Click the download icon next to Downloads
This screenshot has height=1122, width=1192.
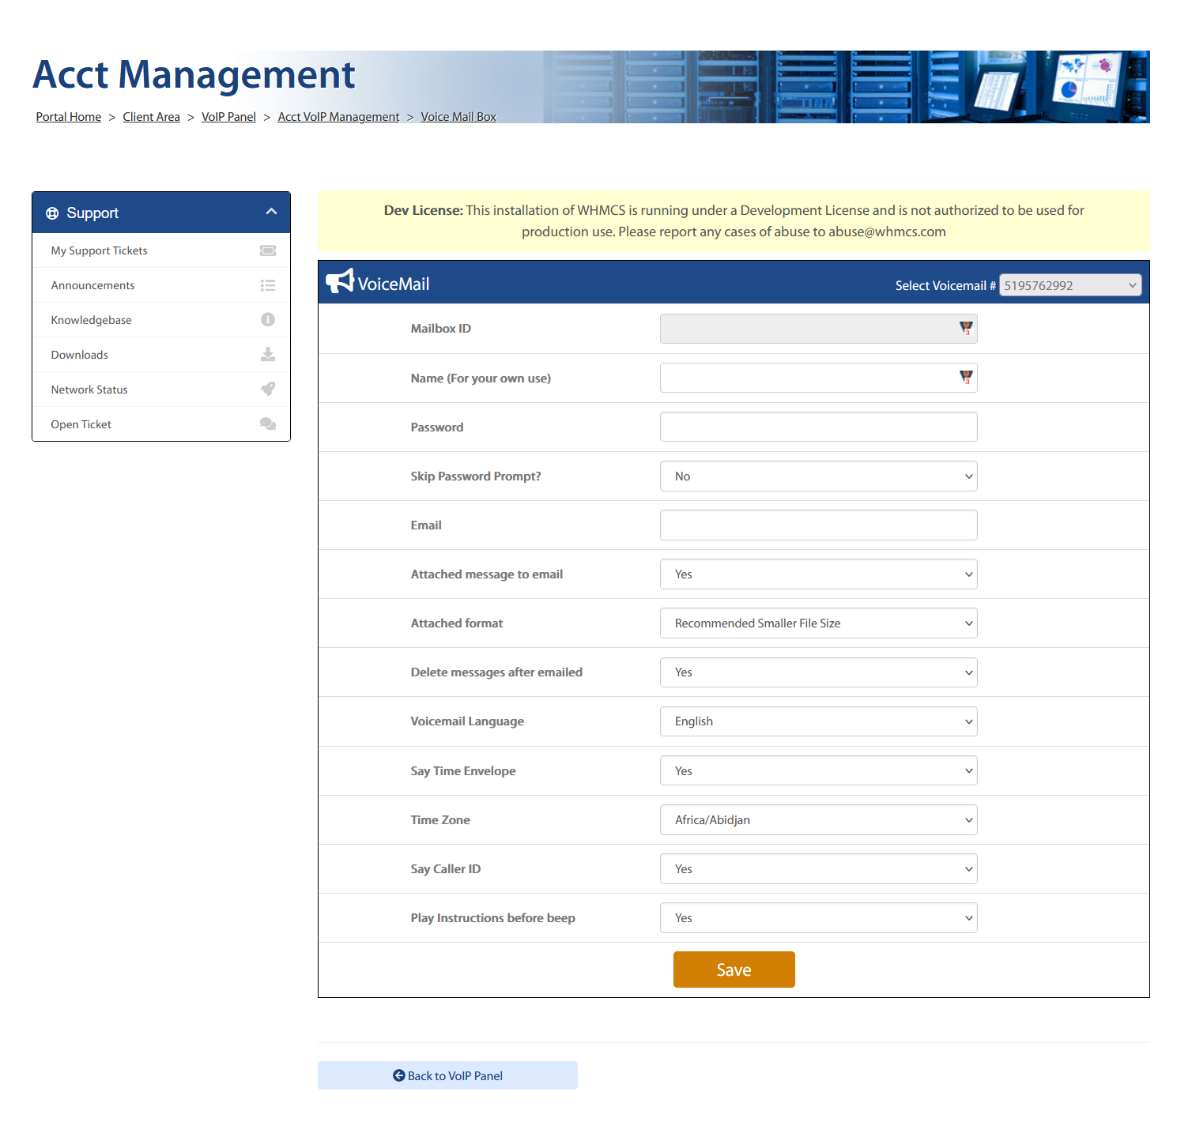click(x=268, y=354)
